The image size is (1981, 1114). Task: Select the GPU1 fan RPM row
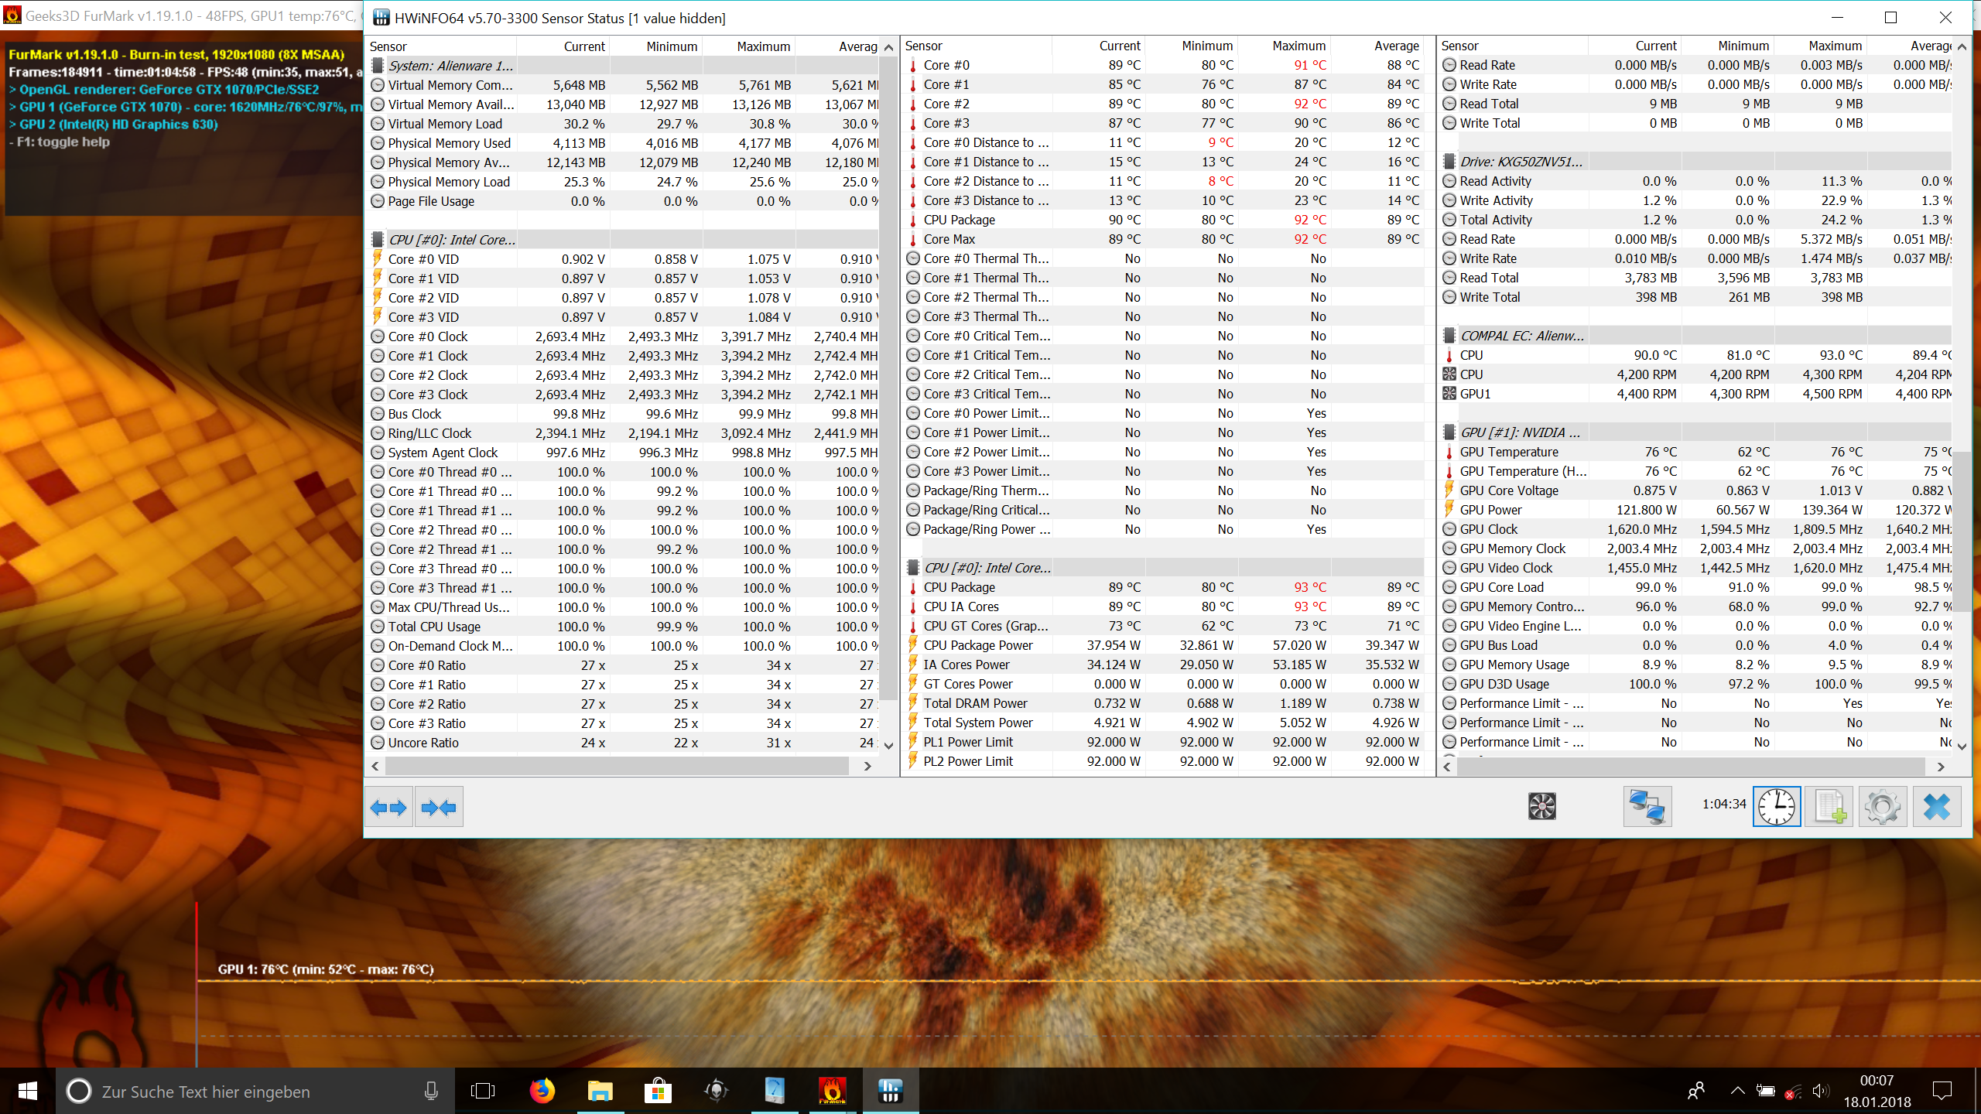(x=1696, y=394)
